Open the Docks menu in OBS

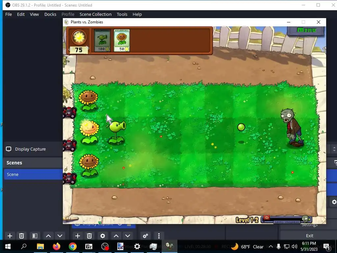(50, 14)
